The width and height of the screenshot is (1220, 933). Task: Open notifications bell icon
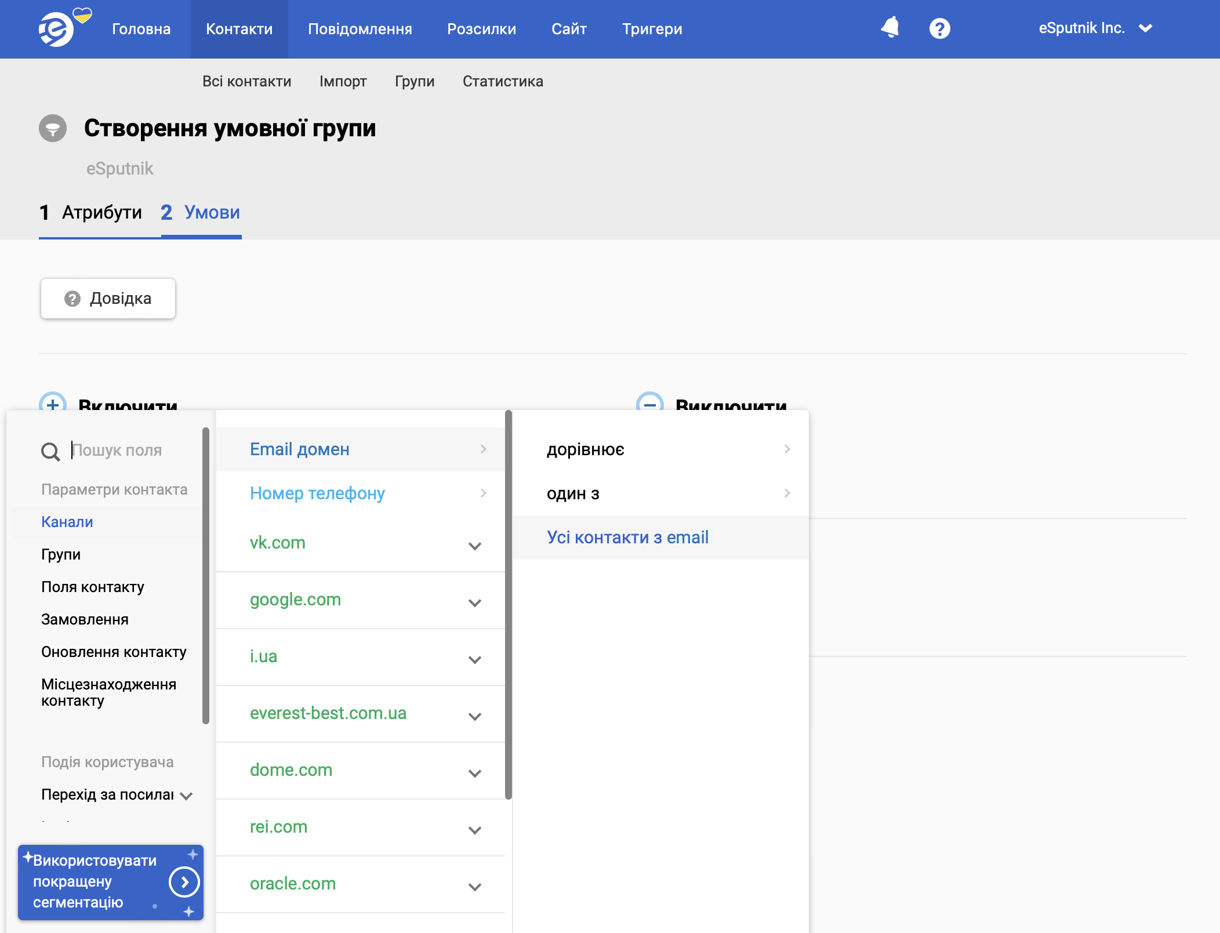[x=890, y=28]
